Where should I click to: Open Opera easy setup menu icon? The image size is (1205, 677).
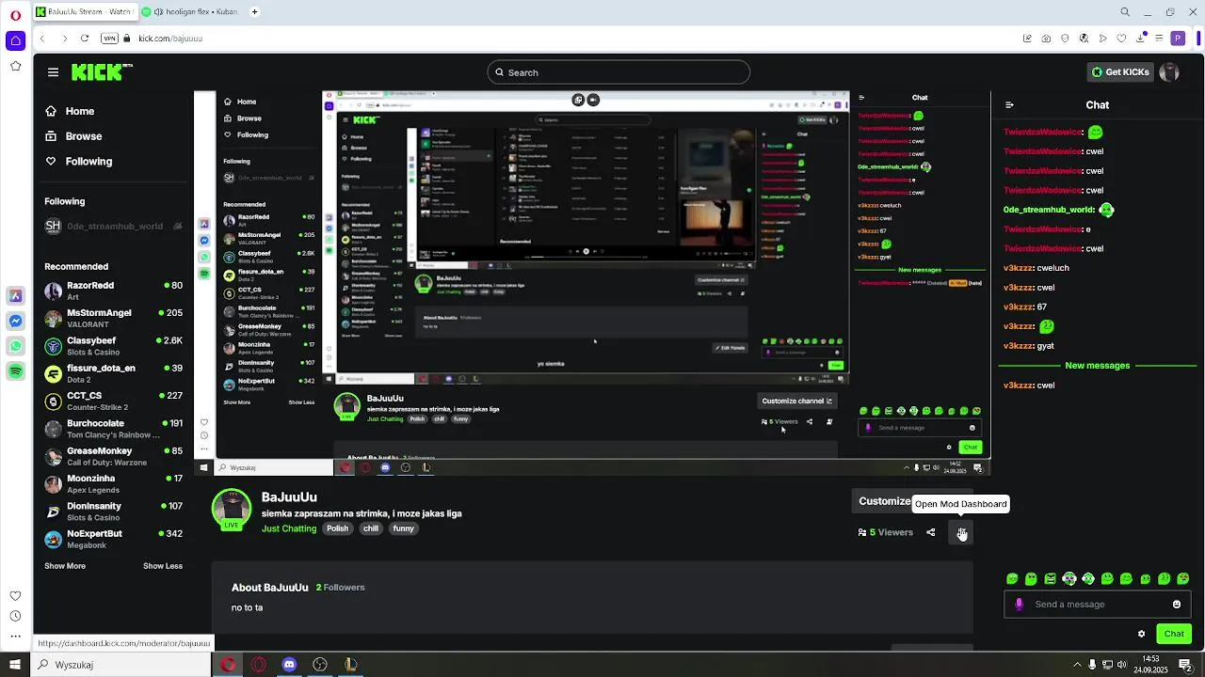[1159, 39]
